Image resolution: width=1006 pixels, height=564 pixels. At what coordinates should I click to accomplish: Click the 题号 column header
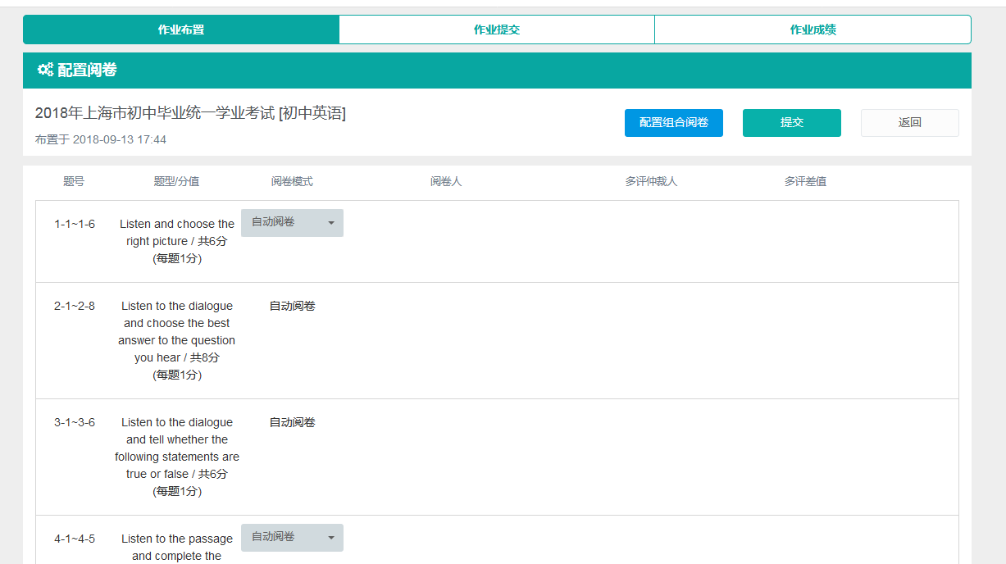(x=74, y=181)
